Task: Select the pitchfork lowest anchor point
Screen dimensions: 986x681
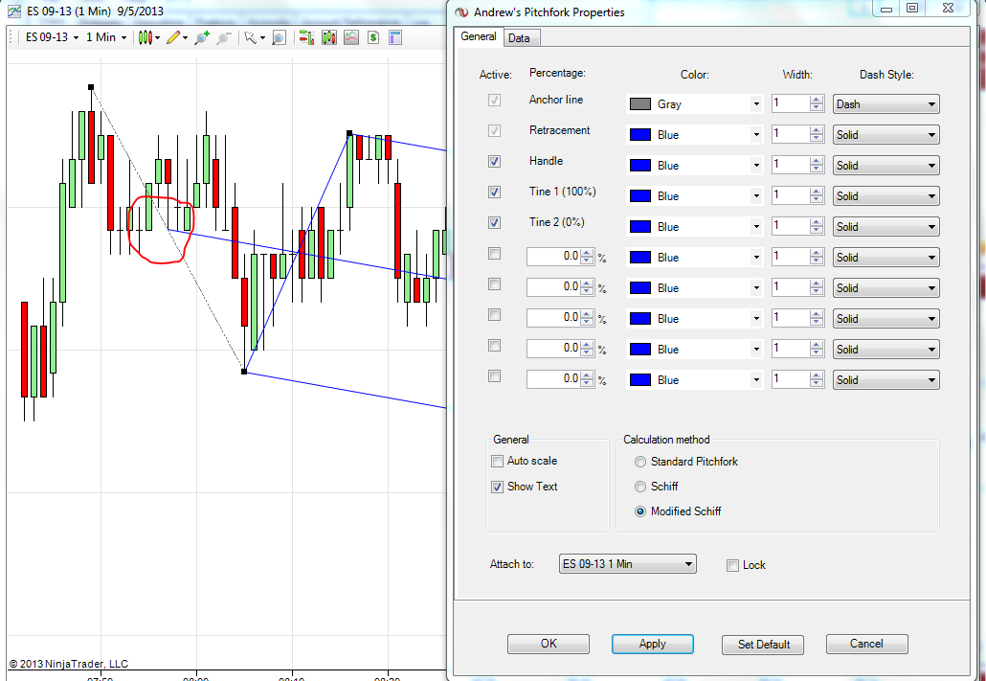Action: point(244,372)
